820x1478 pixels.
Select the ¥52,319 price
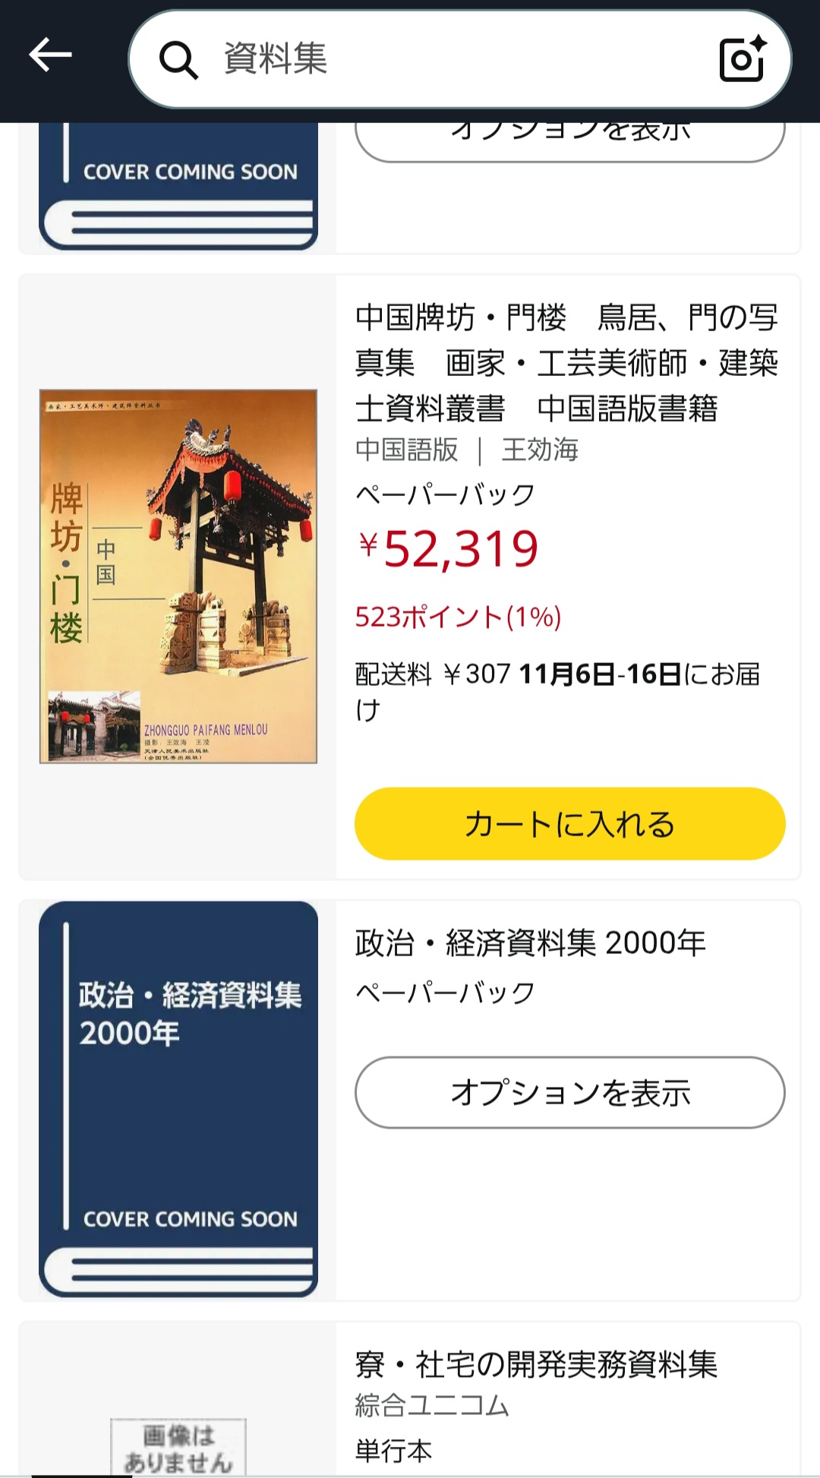[448, 549]
